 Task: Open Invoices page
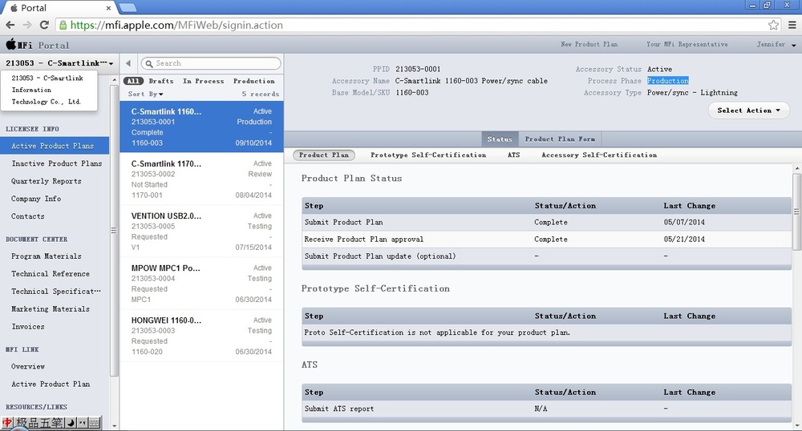[27, 326]
